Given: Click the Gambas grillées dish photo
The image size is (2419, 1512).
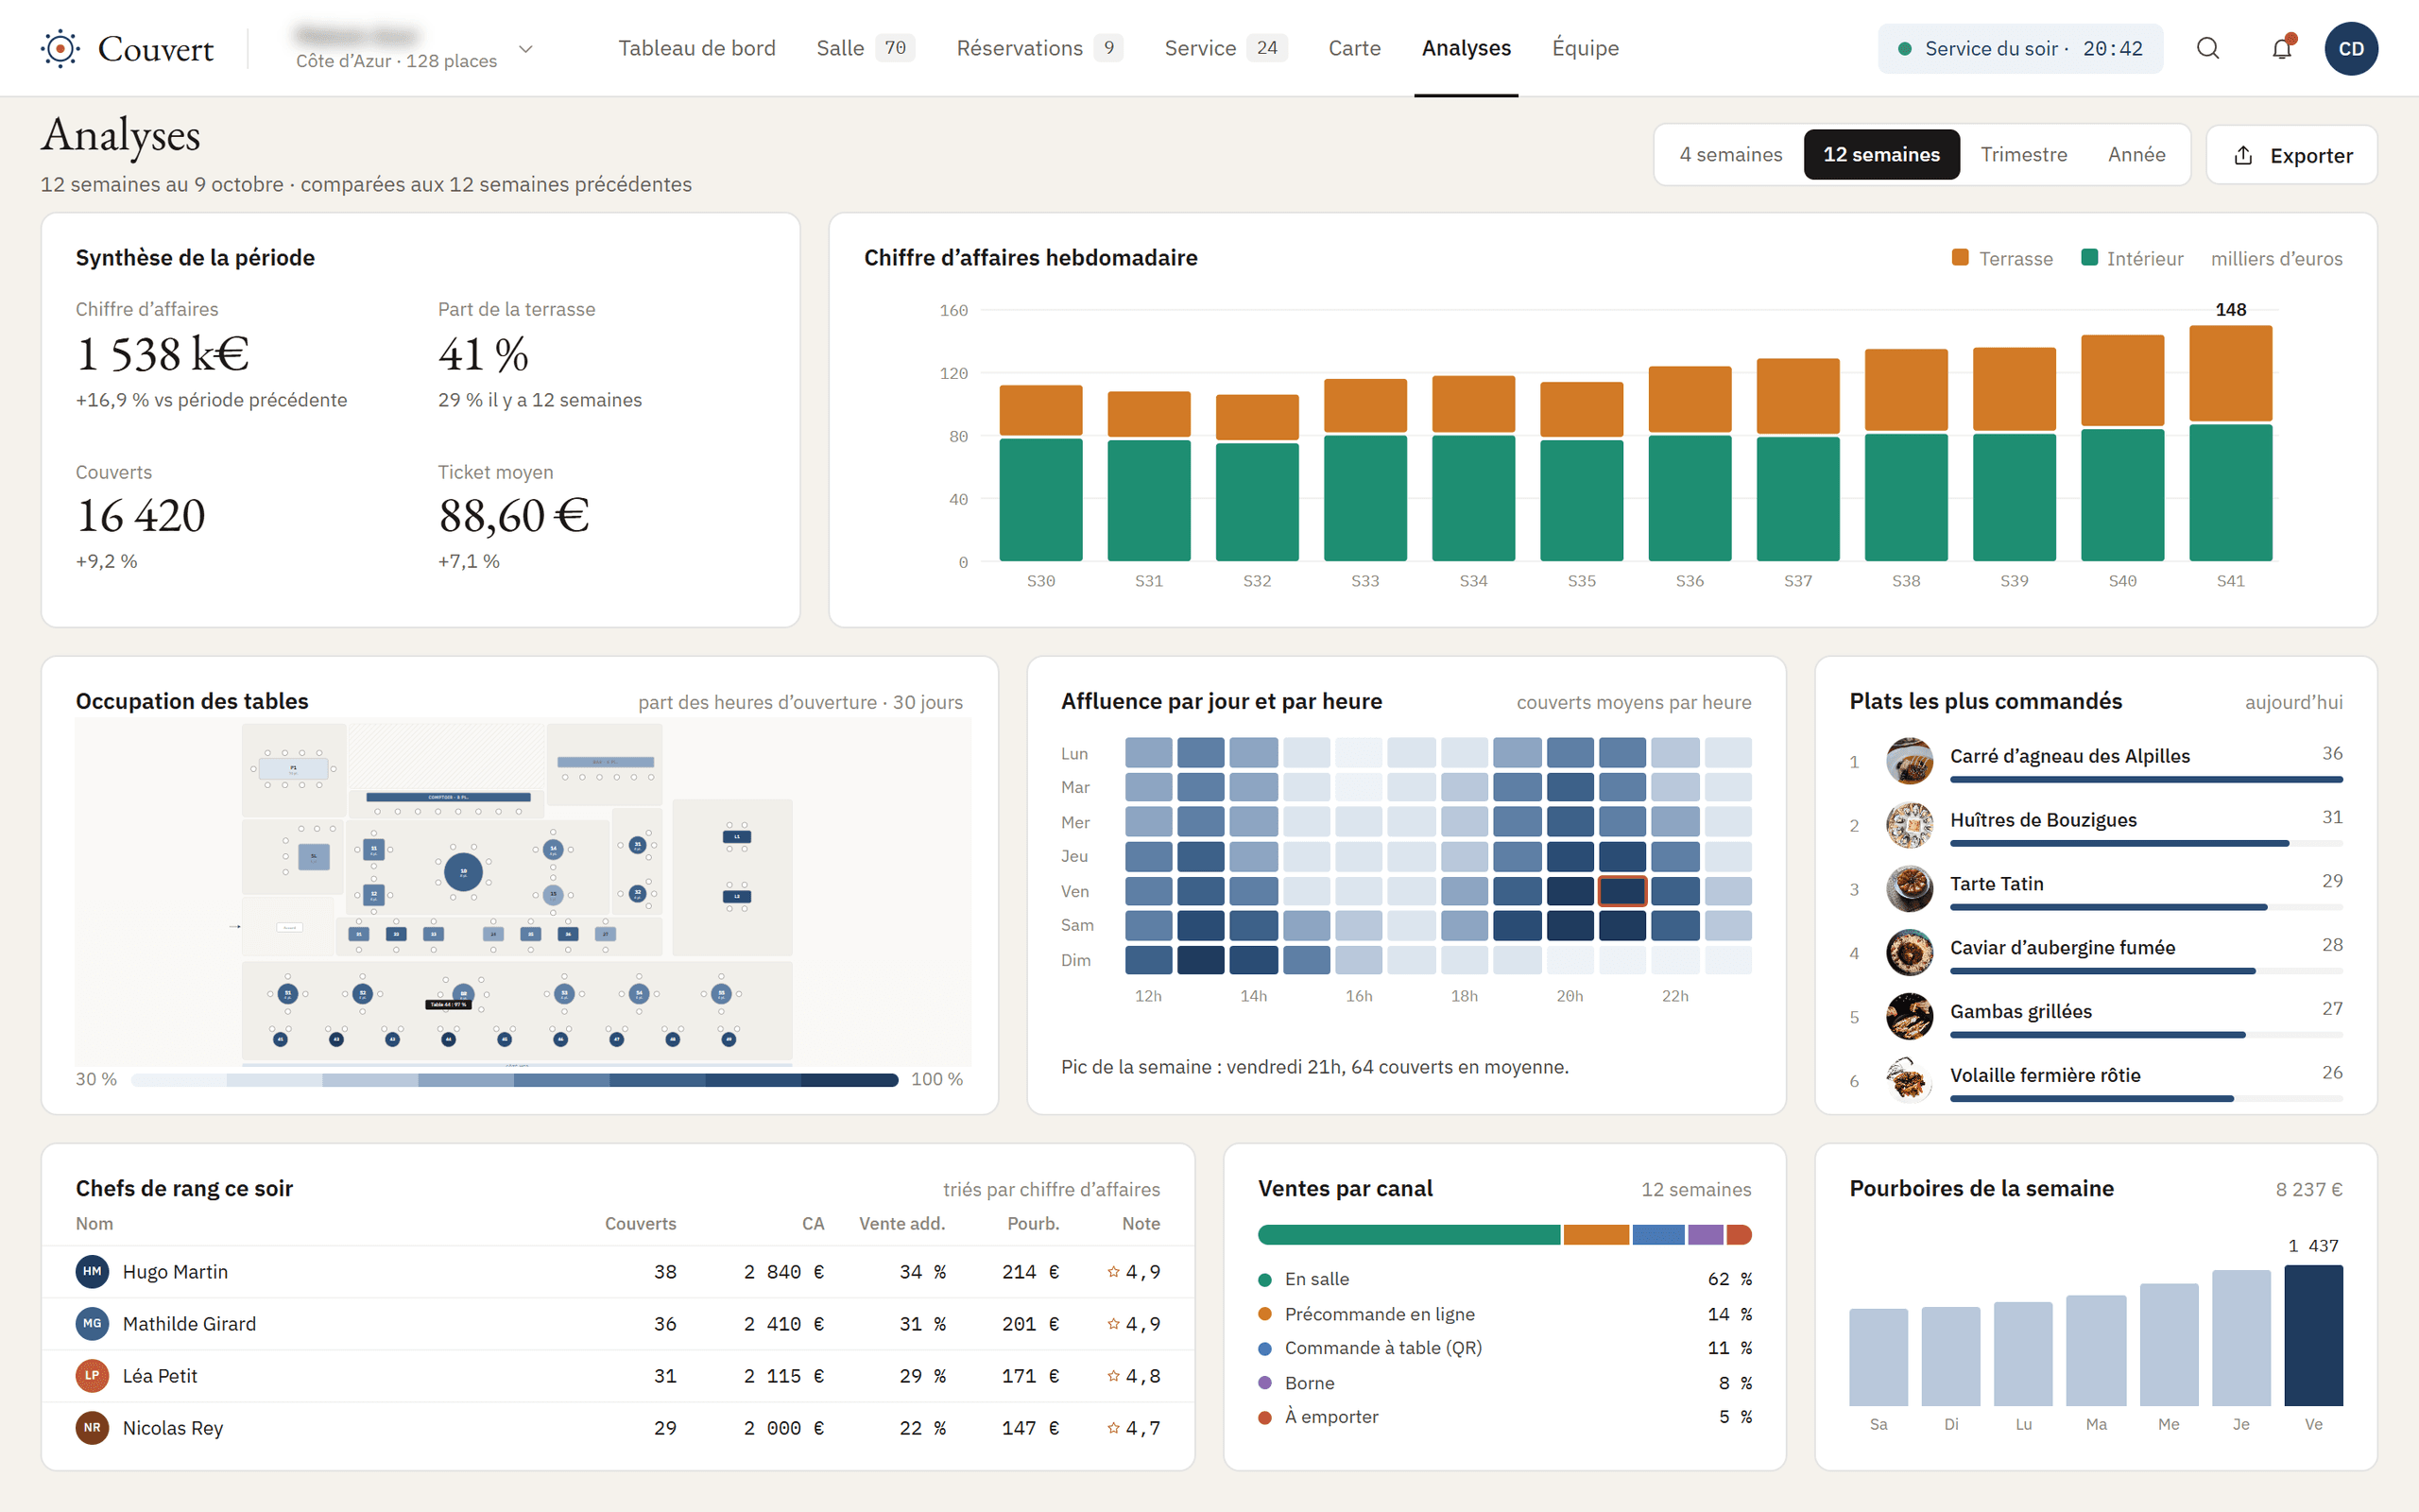Looking at the screenshot, I should tap(1909, 1017).
